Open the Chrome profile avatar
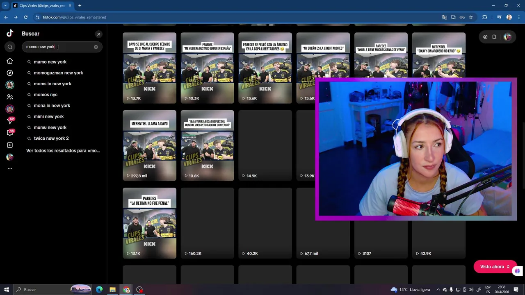Screen dimensions: 525x295 pyautogui.click(x=509, y=17)
